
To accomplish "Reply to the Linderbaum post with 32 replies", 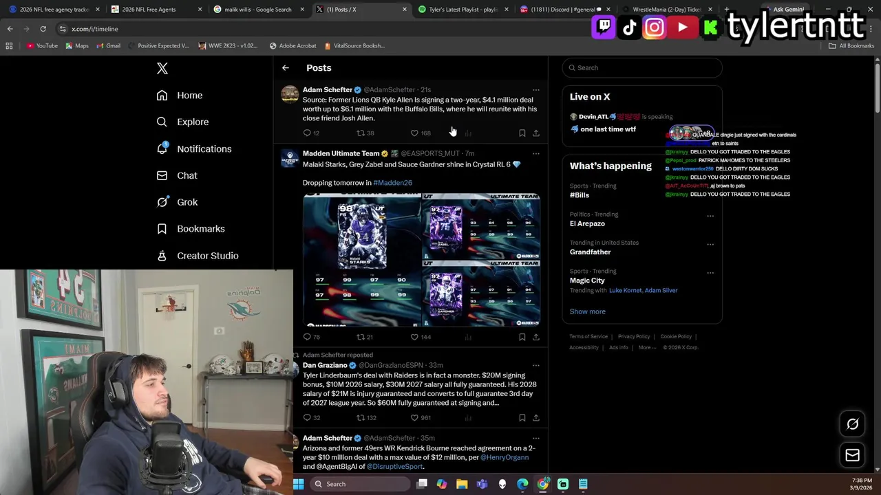I will point(311,417).
